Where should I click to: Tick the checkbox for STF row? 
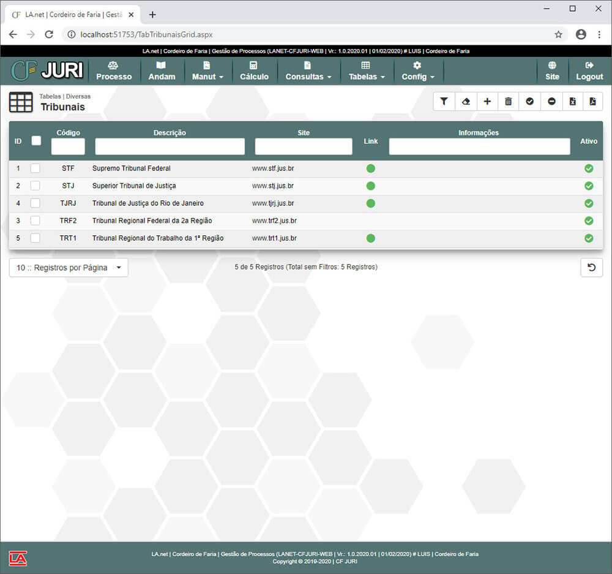pos(35,168)
